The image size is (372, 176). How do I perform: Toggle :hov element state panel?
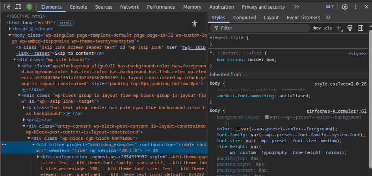(316, 28)
